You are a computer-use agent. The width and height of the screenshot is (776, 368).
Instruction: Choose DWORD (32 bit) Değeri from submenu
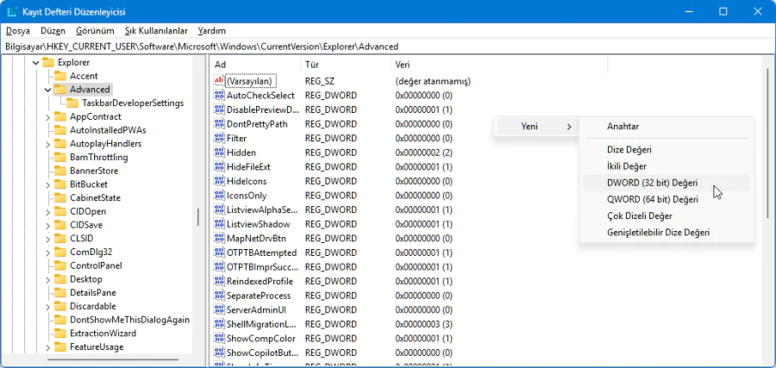[652, 183]
